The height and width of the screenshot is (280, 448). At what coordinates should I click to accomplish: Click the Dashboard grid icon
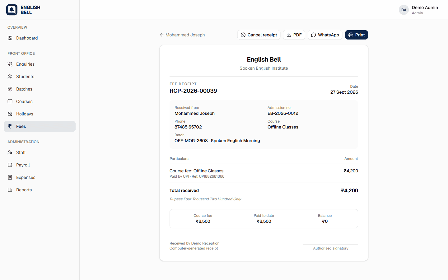coord(10,38)
